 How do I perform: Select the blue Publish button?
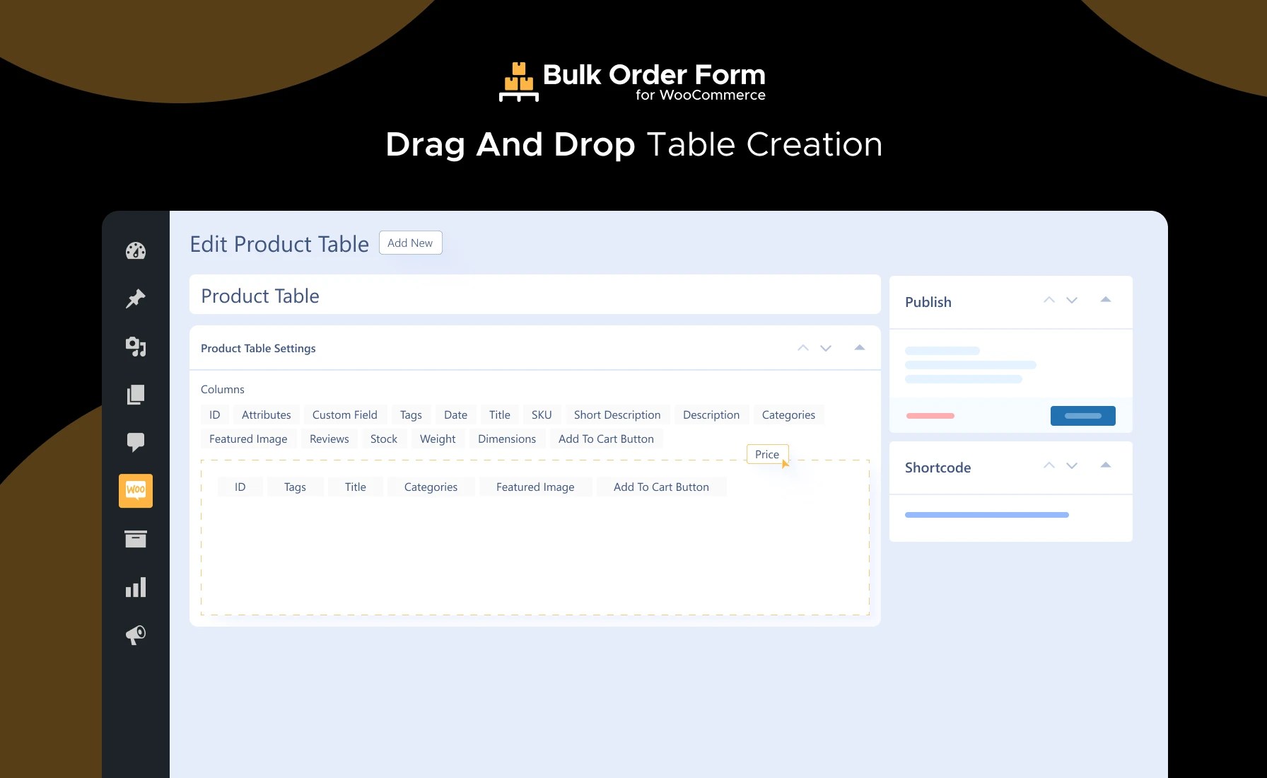(x=1082, y=415)
